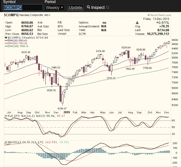Click the MACD(12,26,9) indicator label
Image resolution: width=181 pixels, height=167 pixels.
[19, 142]
